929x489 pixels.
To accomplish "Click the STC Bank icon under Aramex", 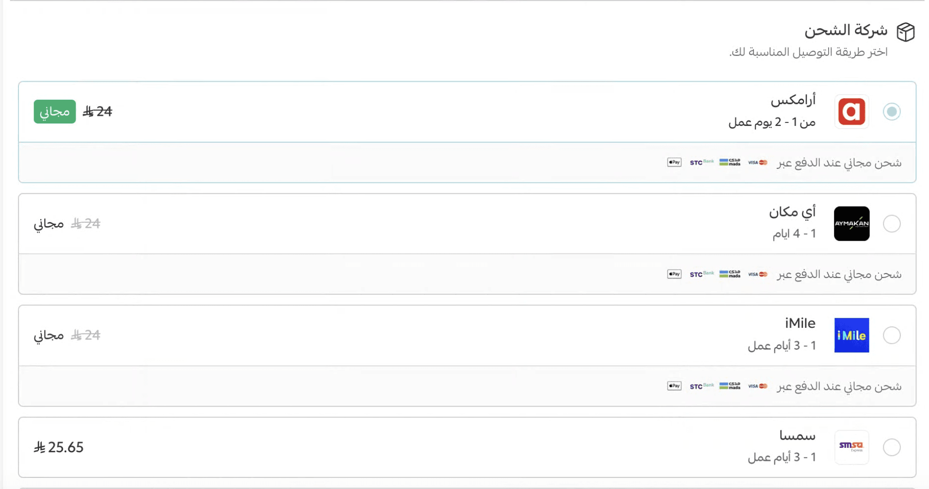I will click(x=702, y=162).
